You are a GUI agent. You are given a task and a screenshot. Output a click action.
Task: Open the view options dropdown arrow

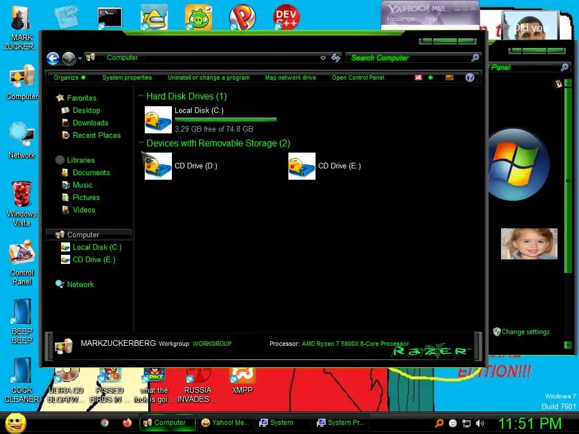[x=430, y=77]
